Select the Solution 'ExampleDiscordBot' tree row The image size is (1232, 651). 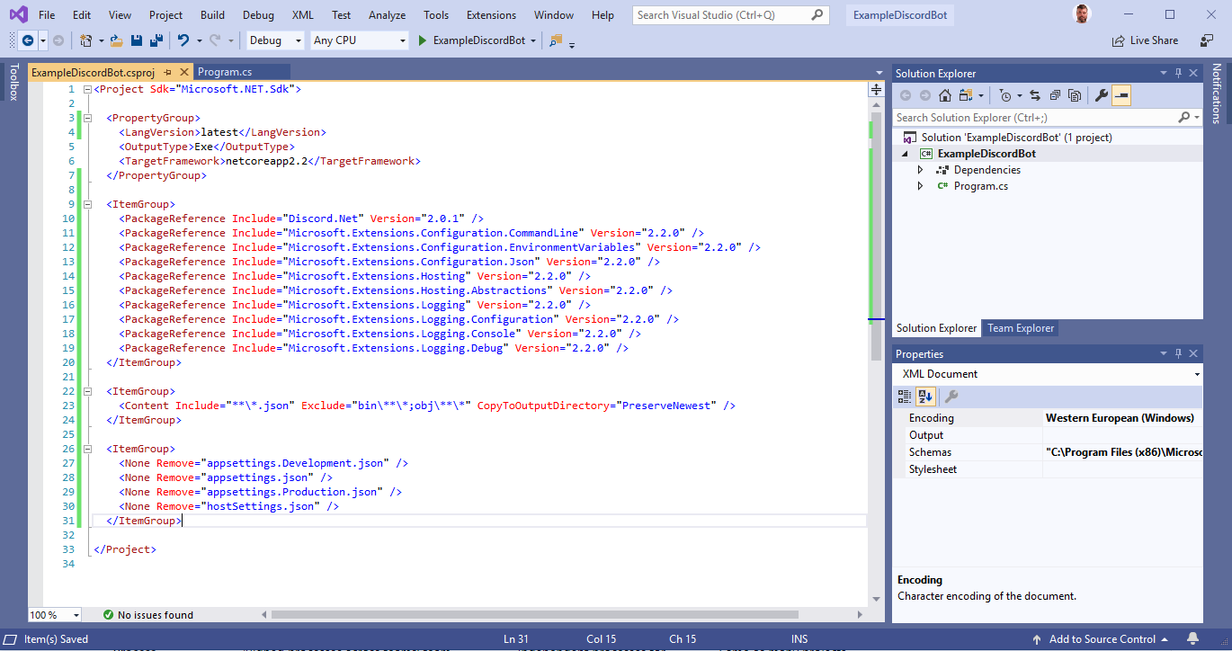coord(1048,138)
